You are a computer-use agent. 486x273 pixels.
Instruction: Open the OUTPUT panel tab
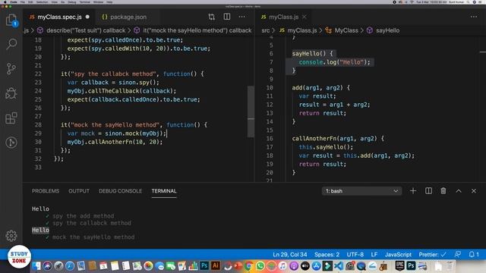[79, 191]
